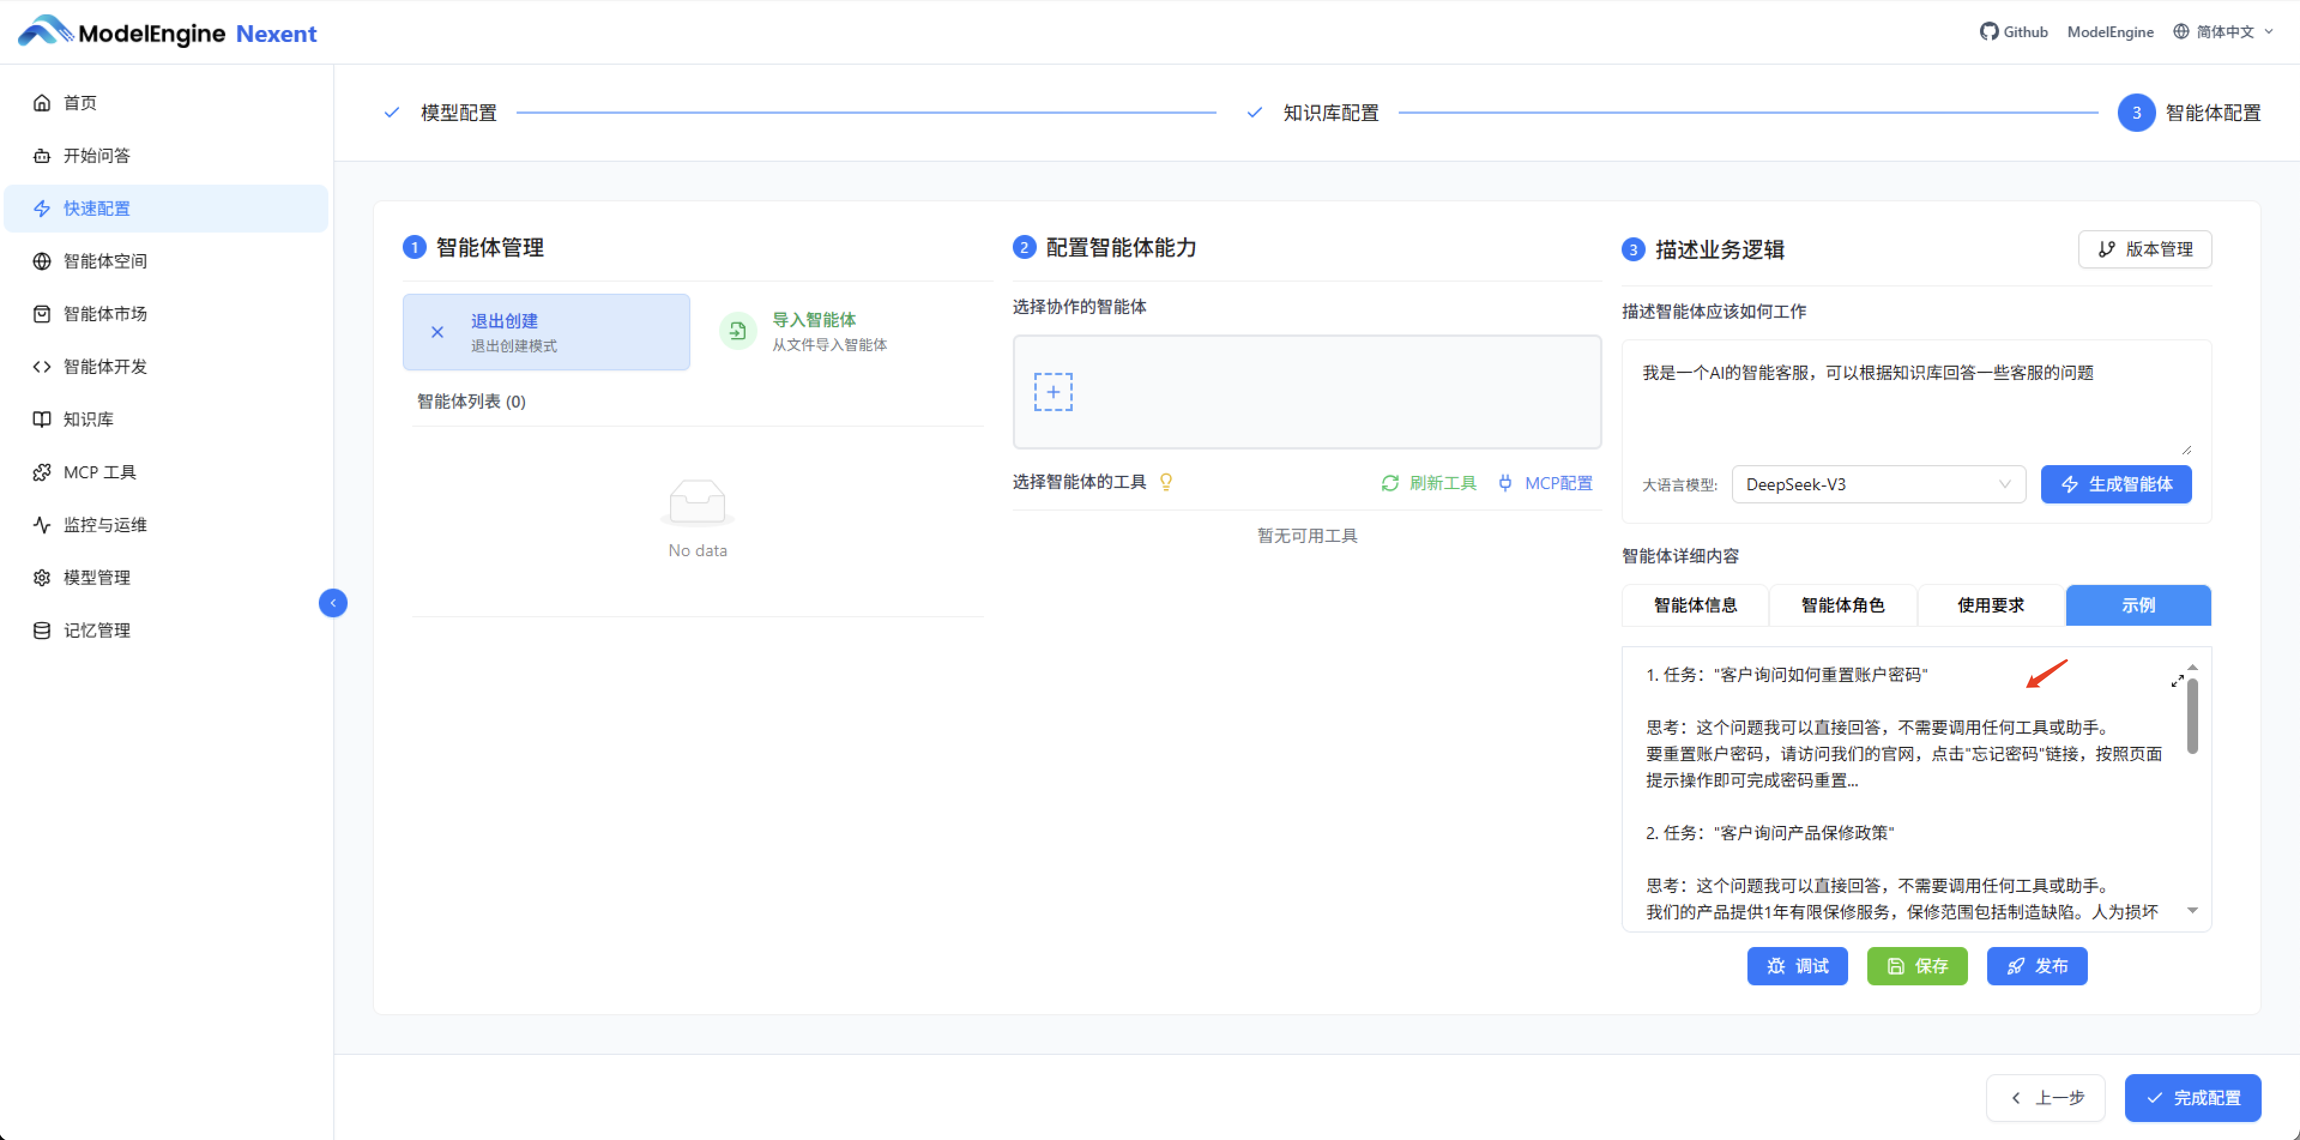Go to 监控与运维 page
Viewport: 2300px width, 1140px height.
coord(104,524)
